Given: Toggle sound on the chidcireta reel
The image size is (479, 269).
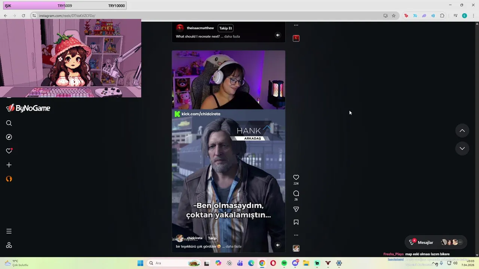Looking at the screenshot, I should click(x=278, y=245).
